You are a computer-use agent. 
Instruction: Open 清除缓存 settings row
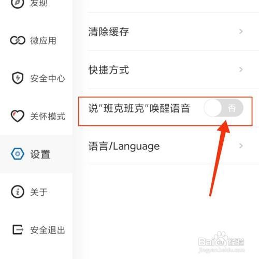[173, 32]
